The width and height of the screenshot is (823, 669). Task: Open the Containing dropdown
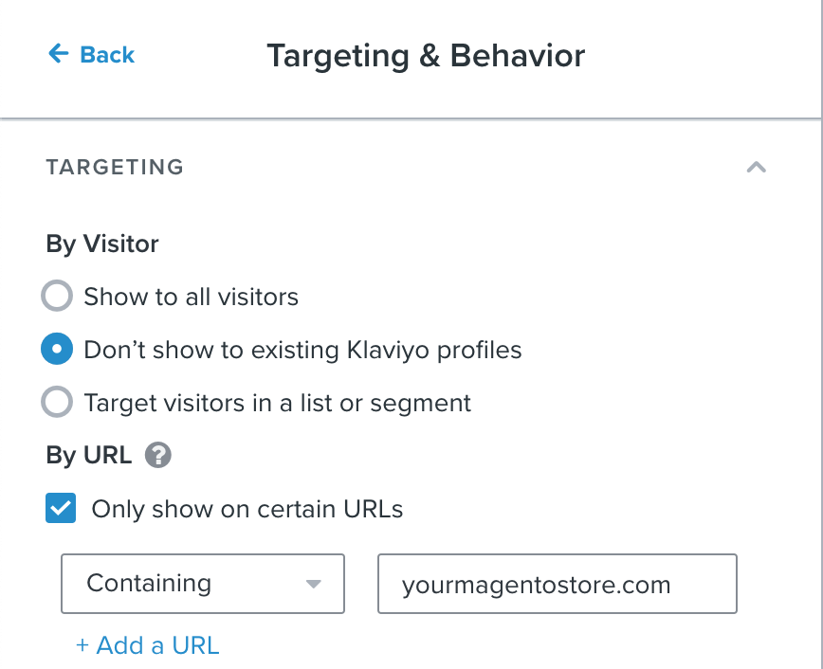202,584
